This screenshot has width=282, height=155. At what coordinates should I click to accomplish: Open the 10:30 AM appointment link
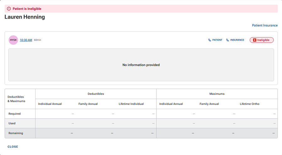click(26, 40)
